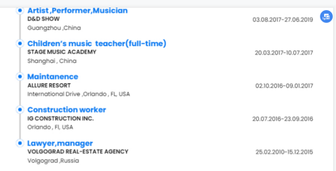This screenshot has width=336, height=171.
Task: Click timeline bullet beside Children's music teacher
Action: pyautogui.click(x=20, y=44)
